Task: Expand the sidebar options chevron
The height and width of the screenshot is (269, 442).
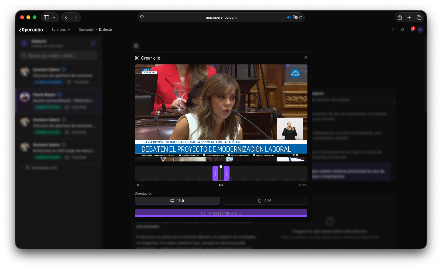Action: tap(54, 17)
